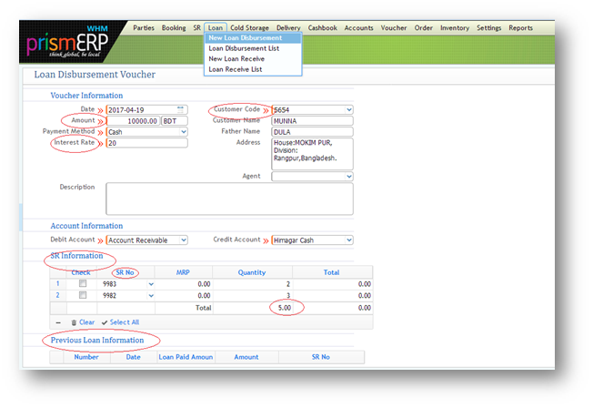Choose New Loan Receive from menu
Screen dimensions: 593x408
pyautogui.click(x=236, y=59)
